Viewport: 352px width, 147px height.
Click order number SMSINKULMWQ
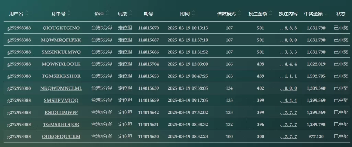(61, 52)
